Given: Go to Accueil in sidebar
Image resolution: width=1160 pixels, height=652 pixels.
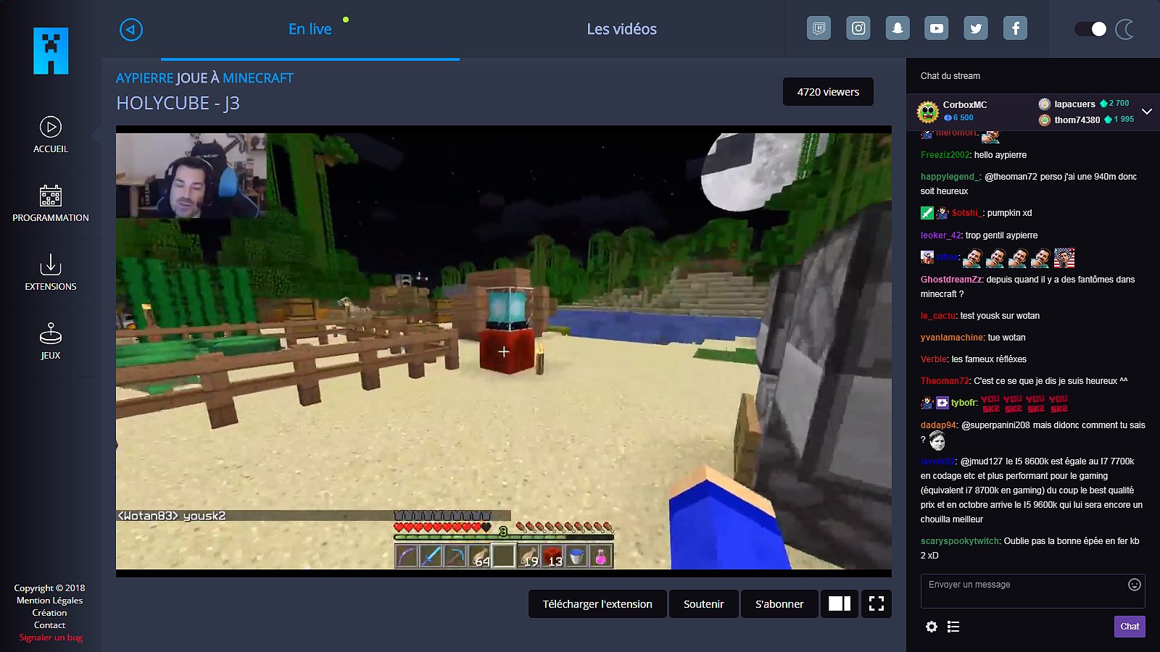Looking at the screenshot, I should [51, 135].
